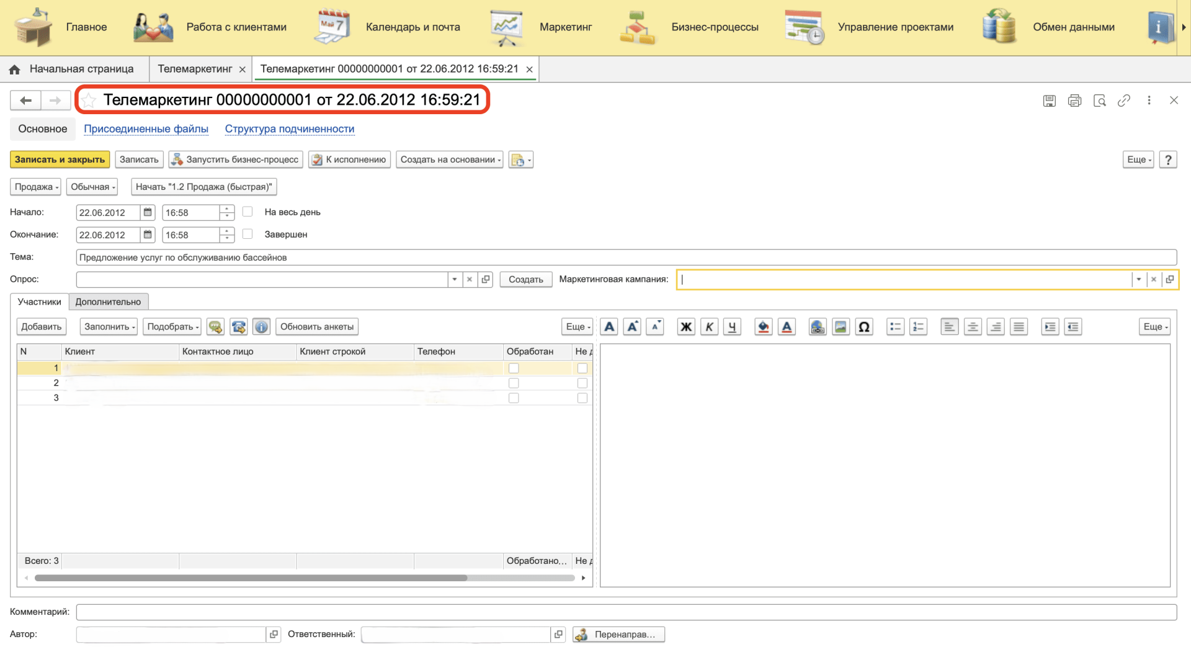Click the italic (К) formatting icon
The width and height of the screenshot is (1191, 652).
[x=709, y=327]
